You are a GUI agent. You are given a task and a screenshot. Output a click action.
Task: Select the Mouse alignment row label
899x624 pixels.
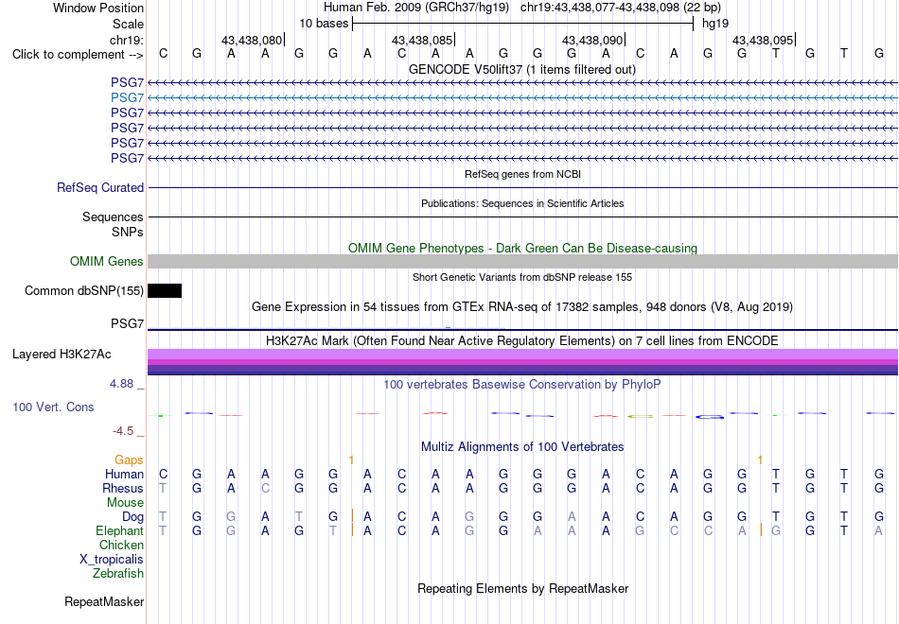(x=125, y=503)
